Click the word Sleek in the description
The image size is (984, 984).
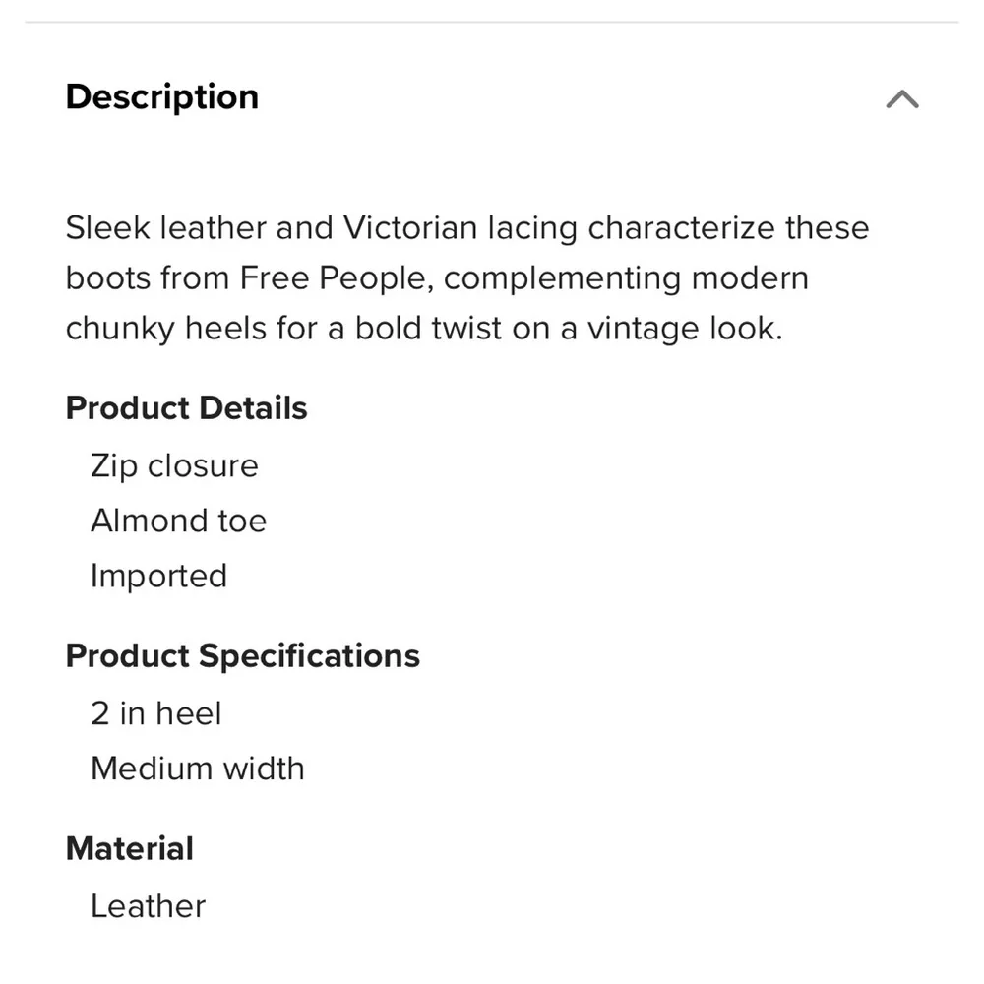tap(106, 228)
